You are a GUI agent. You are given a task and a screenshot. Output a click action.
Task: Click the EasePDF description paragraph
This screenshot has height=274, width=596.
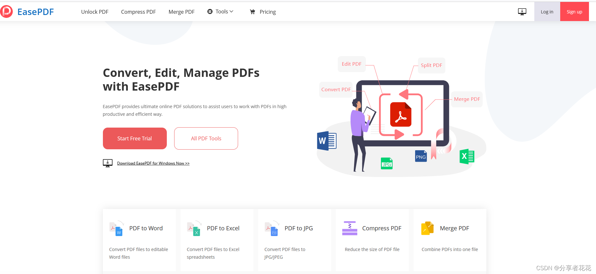pyautogui.click(x=195, y=110)
